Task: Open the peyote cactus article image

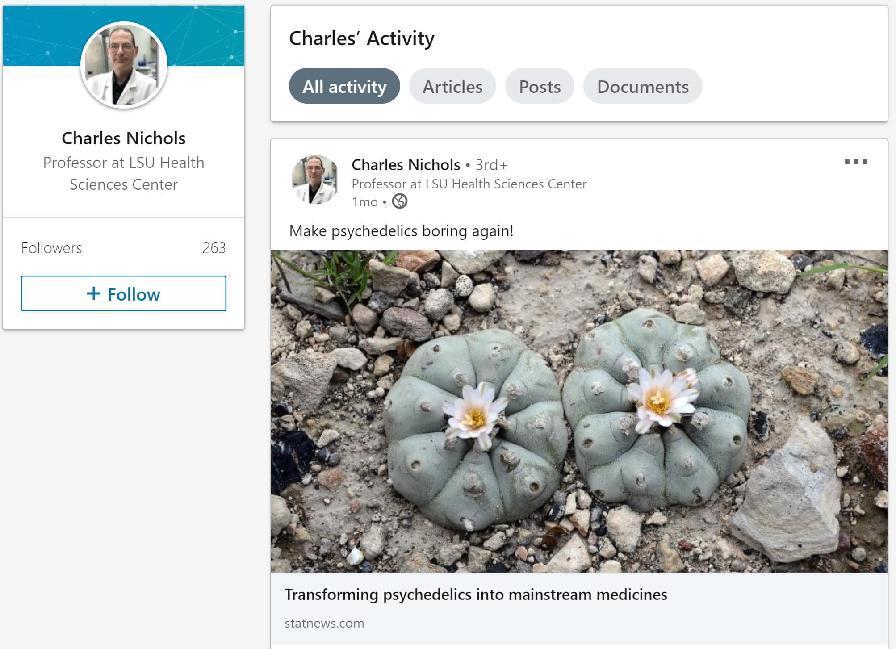Action: click(579, 411)
